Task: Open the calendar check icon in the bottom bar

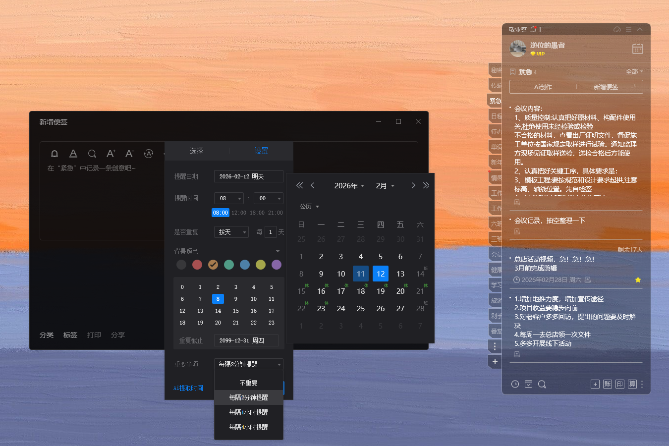Action: click(x=528, y=384)
